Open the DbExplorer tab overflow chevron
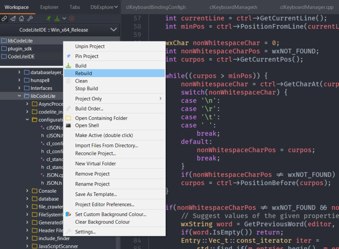This screenshot has height=249, width=339. 116,7
